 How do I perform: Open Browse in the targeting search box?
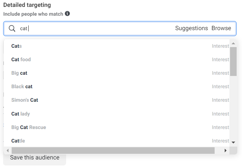(221, 28)
